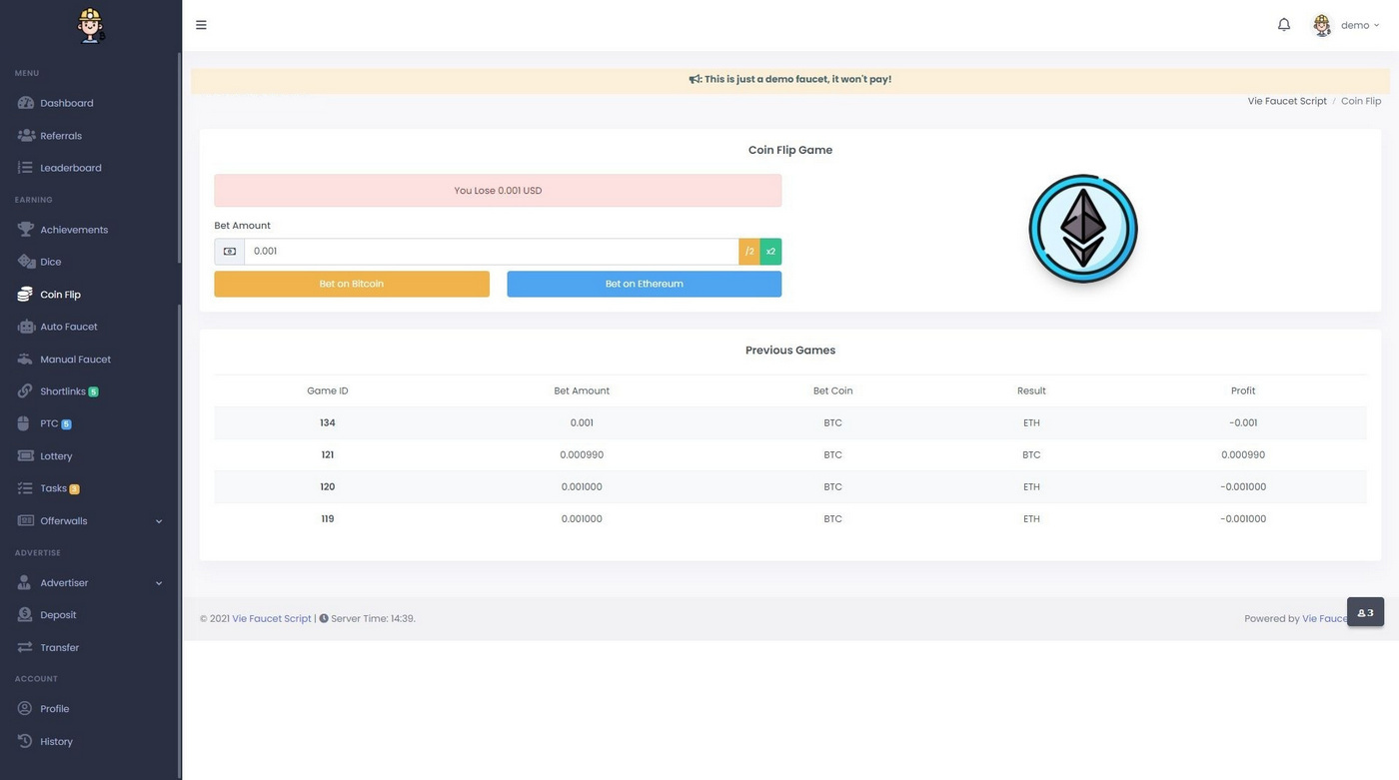Click the History clock icon
This screenshot has width=1399, height=780.
click(25, 741)
